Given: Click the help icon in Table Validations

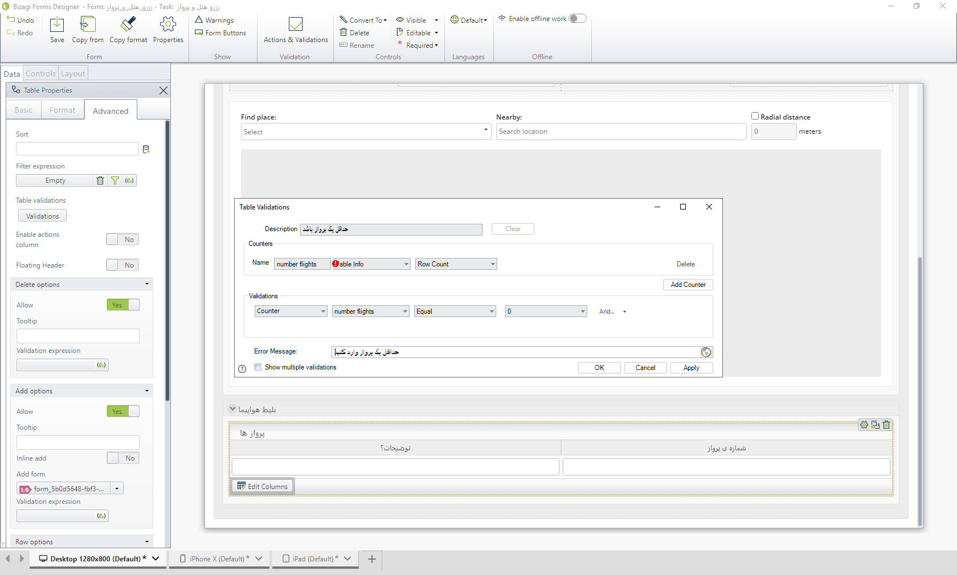Looking at the screenshot, I should pos(242,369).
